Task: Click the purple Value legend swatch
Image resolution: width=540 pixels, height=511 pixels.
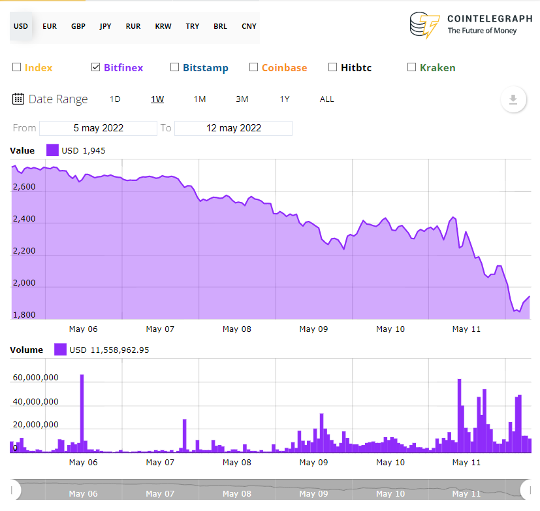Action: [x=52, y=150]
